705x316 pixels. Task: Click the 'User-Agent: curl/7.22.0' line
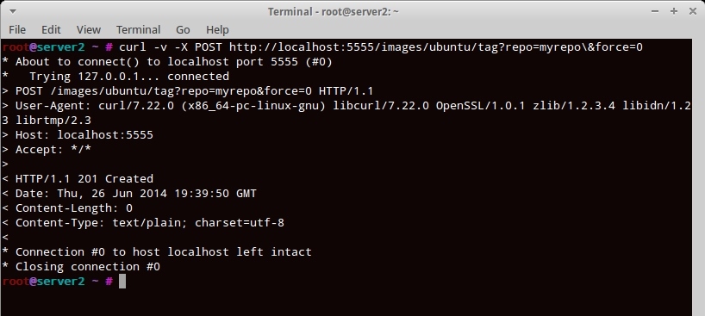(x=353, y=106)
